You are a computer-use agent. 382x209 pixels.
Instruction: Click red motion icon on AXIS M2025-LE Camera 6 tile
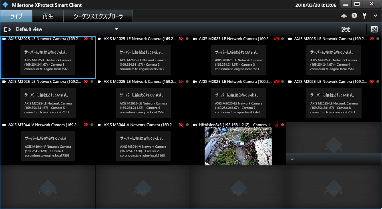[x=181, y=82]
